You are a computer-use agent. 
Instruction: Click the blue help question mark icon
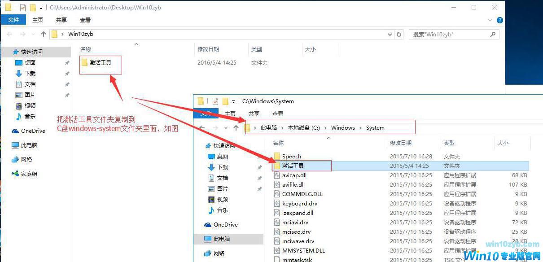[x=500, y=20]
